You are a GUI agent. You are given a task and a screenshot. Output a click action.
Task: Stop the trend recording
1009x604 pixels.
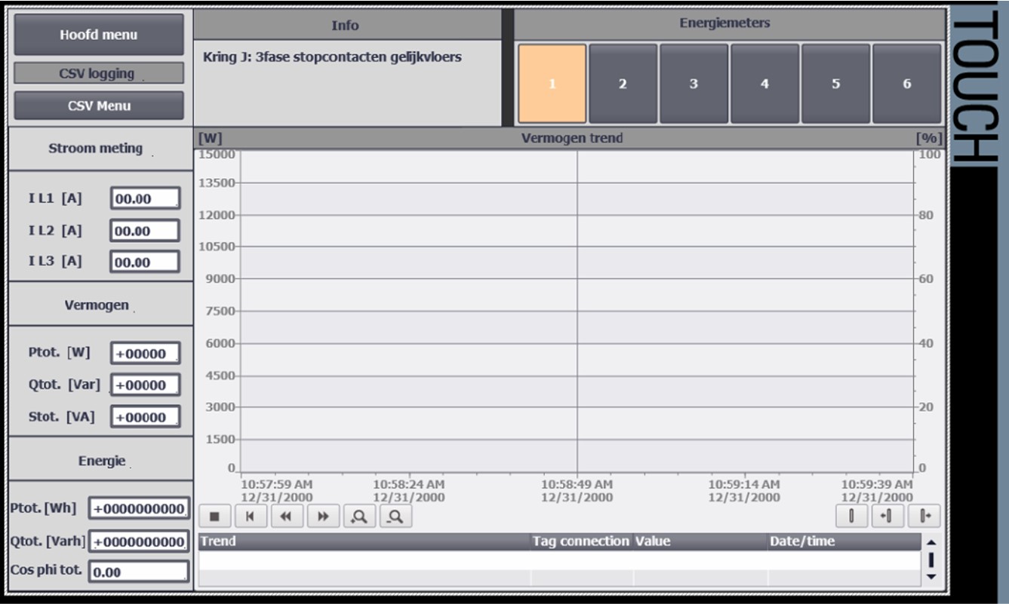218,516
